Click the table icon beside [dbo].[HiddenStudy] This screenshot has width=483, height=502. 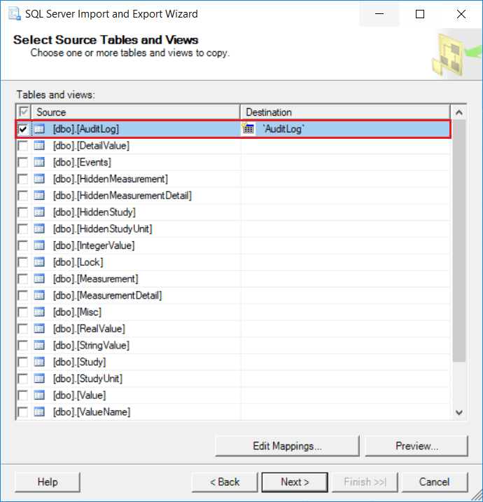coord(39,212)
